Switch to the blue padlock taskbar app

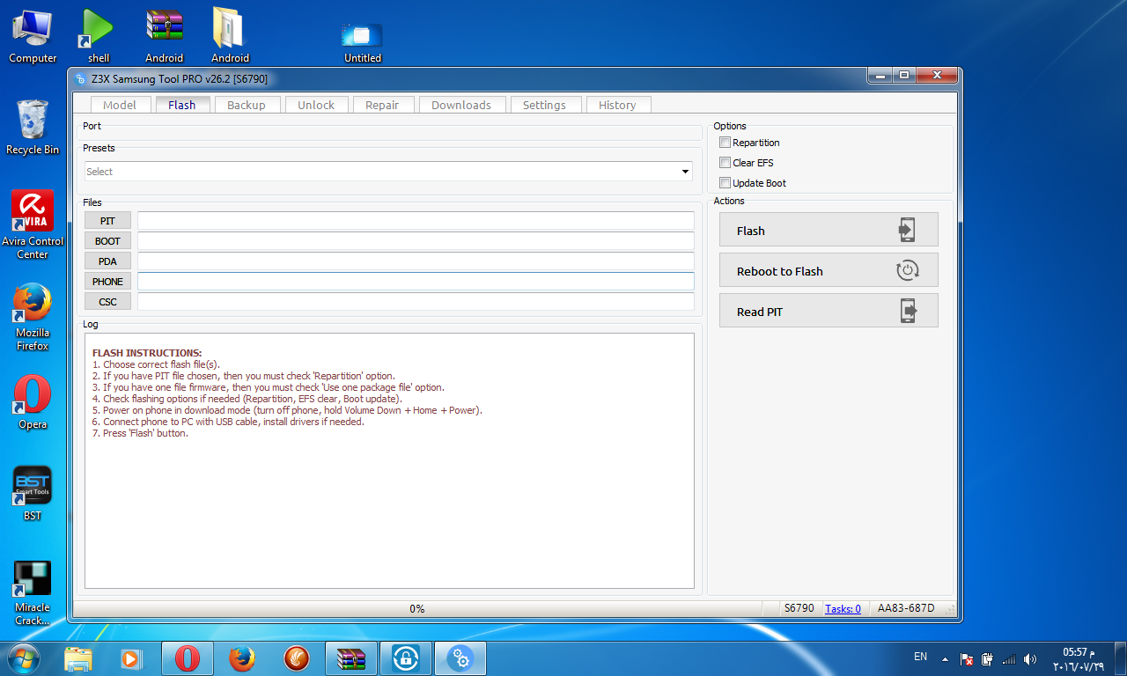[x=406, y=658]
